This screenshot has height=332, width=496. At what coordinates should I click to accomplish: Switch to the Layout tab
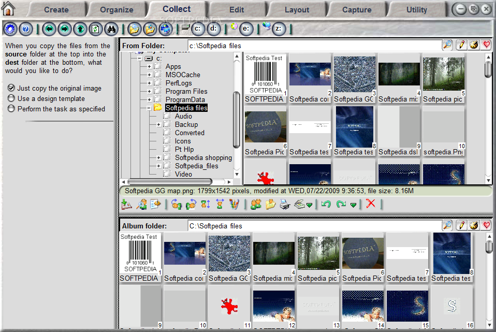coord(297,9)
